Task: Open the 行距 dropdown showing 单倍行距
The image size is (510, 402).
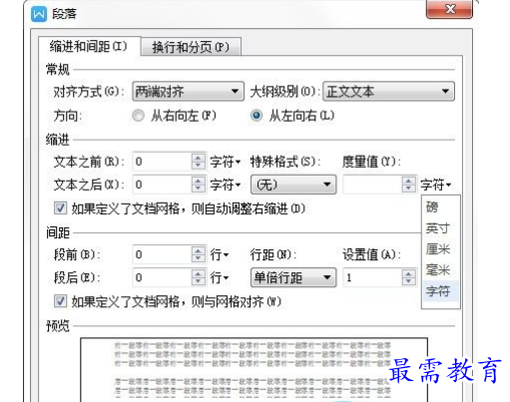Action: click(x=293, y=277)
